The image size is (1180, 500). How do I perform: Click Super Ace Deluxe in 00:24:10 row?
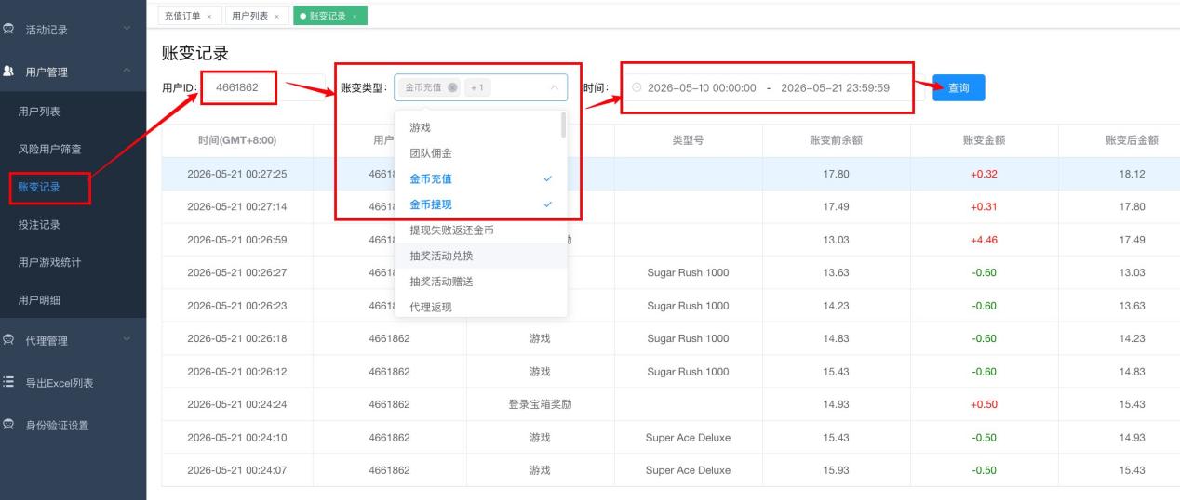coord(688,438)
